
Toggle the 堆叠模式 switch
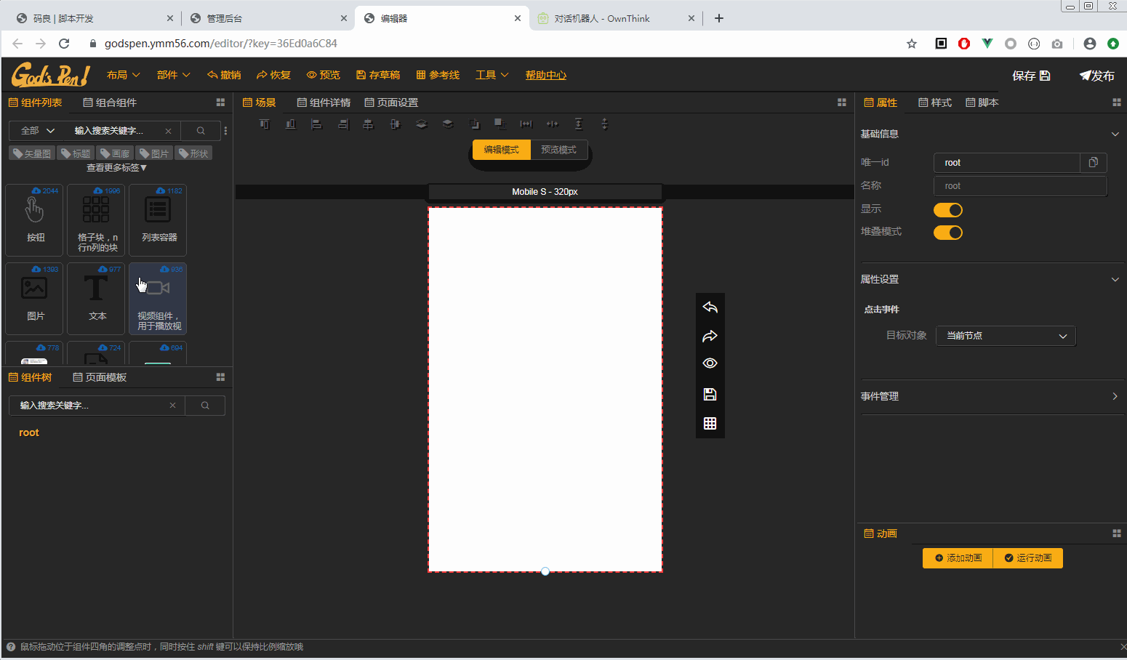pyautogui.click(x=948, y=233)
